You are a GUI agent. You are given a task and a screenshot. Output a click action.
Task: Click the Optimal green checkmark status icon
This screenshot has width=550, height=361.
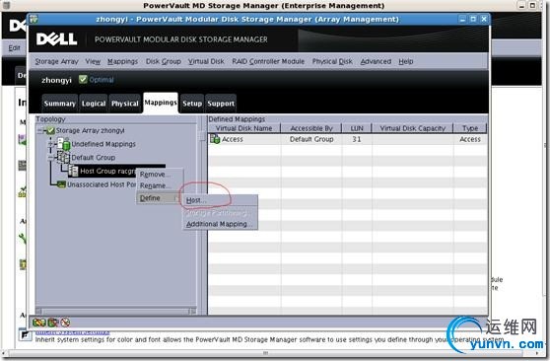(x=83, y=79)
